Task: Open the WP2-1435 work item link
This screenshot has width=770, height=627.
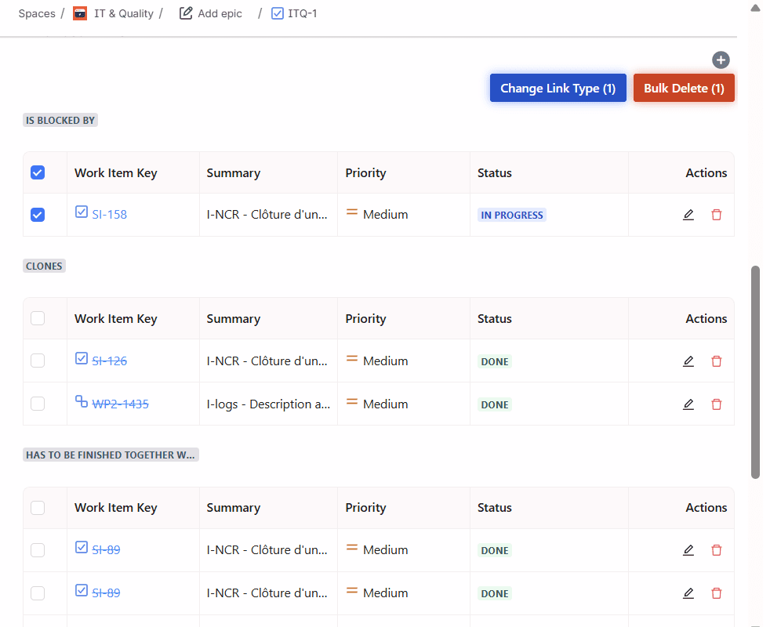Action: pyautogui.click(x=120, y=404)
